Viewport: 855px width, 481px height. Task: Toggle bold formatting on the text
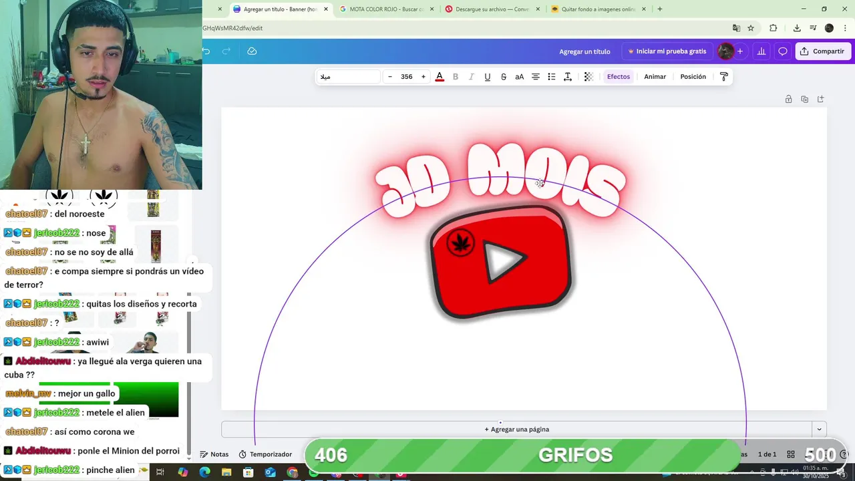point(456,77)
